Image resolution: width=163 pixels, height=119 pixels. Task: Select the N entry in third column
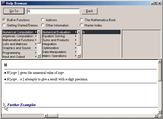pos(101,32)
